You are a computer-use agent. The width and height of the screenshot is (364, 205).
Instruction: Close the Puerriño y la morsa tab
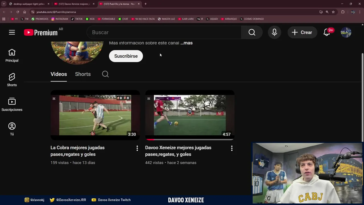tap(139, 4)
